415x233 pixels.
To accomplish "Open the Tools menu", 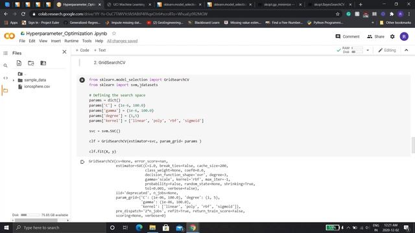I will tap(87, 41).
